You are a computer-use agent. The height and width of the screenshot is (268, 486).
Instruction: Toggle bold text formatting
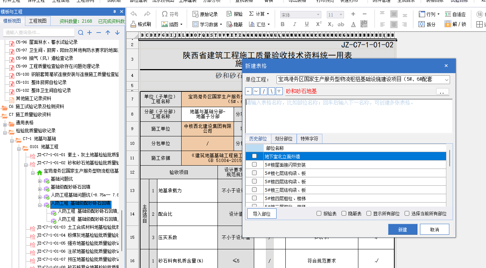pos(282,24)
